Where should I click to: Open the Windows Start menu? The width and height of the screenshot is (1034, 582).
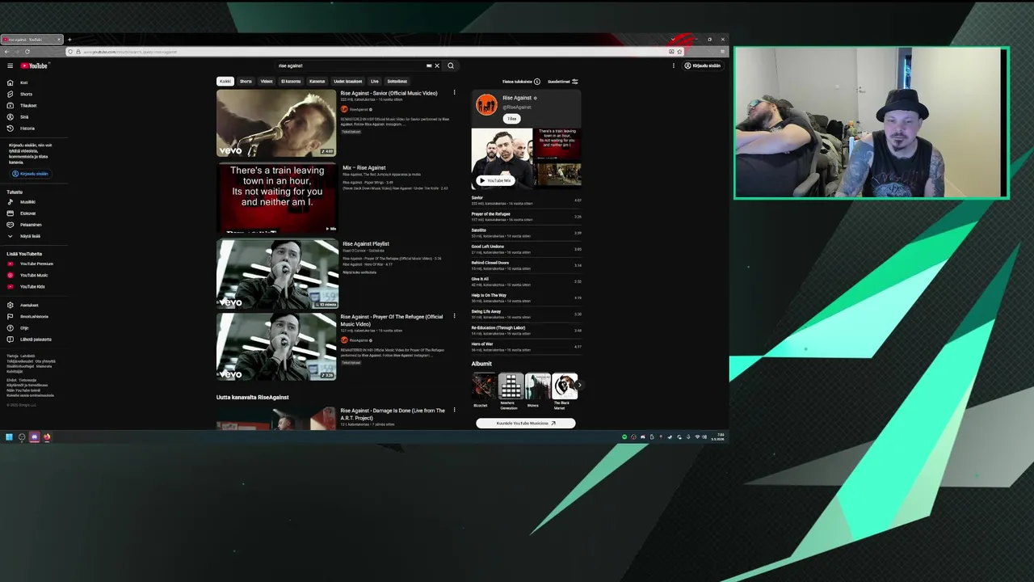click(9, 437)
